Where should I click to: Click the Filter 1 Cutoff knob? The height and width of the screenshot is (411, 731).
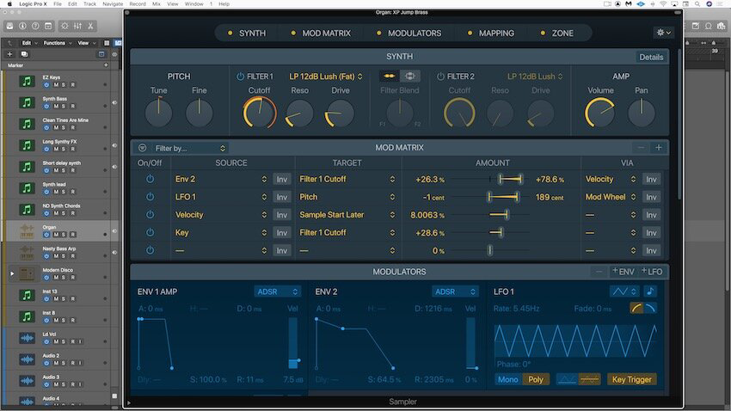pos(260,113)
